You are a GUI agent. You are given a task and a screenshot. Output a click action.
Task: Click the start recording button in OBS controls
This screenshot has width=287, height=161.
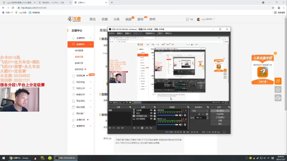pos(220,114)
